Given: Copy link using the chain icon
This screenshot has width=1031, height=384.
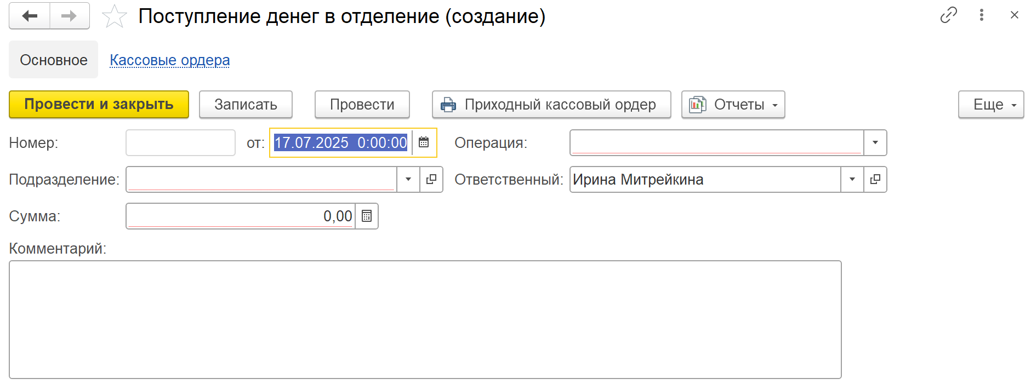Looking at the screenshot, I should 948,15.
